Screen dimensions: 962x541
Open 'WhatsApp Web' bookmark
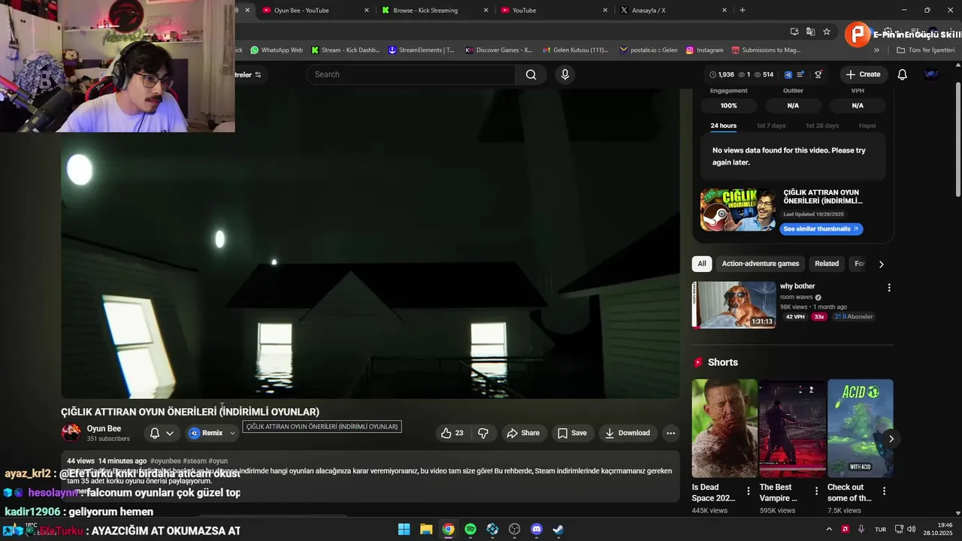click(x=277, y=50)
